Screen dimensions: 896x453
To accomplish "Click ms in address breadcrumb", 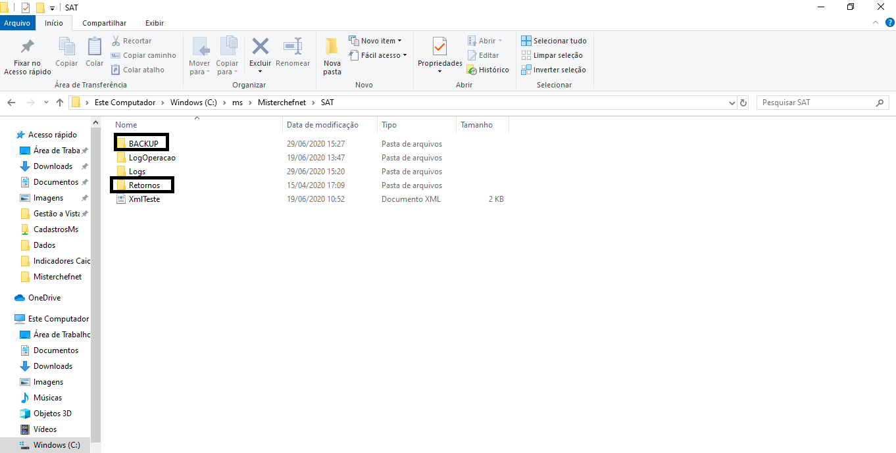I will point(237,103).
